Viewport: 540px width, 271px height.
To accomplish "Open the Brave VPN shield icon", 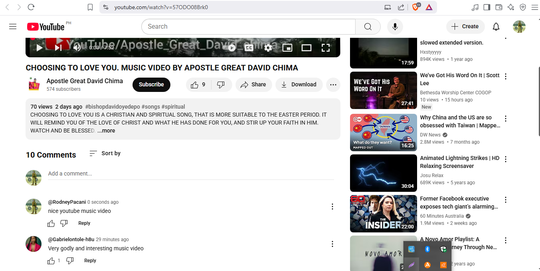I will coord(523,7).
